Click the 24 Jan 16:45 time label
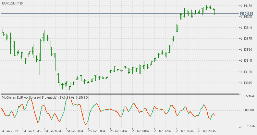This screenshot has width=257, height=135. pyautogui.click(x=53, y=131)
